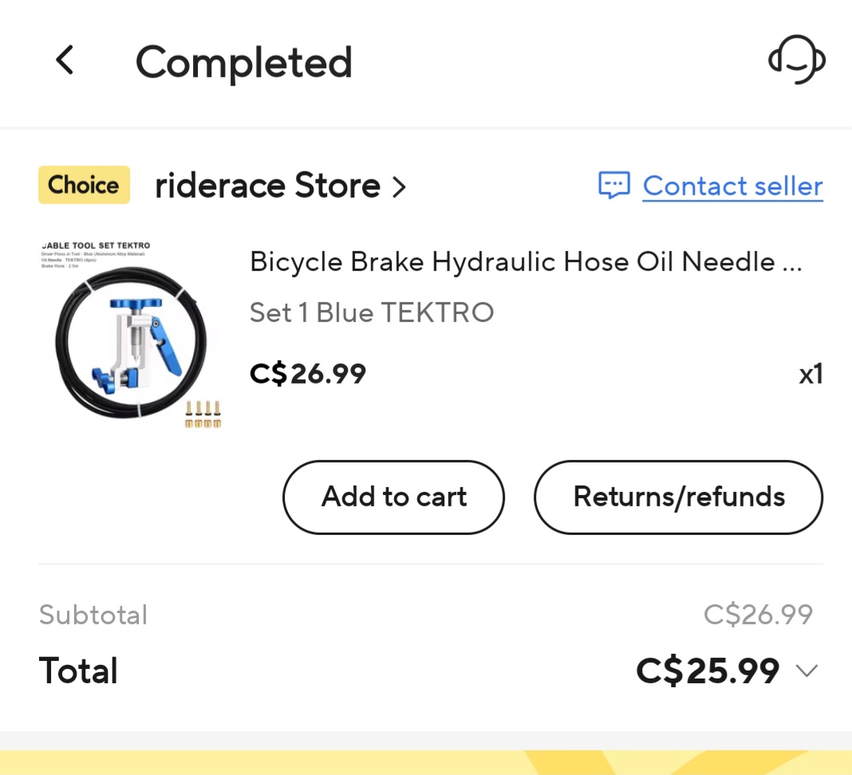Click the Subtotal label
Viewport: 852px width, 775px height.
93,616
